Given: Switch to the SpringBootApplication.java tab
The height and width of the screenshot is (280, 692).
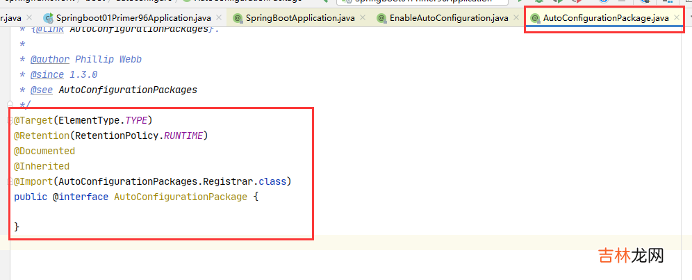Looking at the screenshot, I should tap(299, 17).
